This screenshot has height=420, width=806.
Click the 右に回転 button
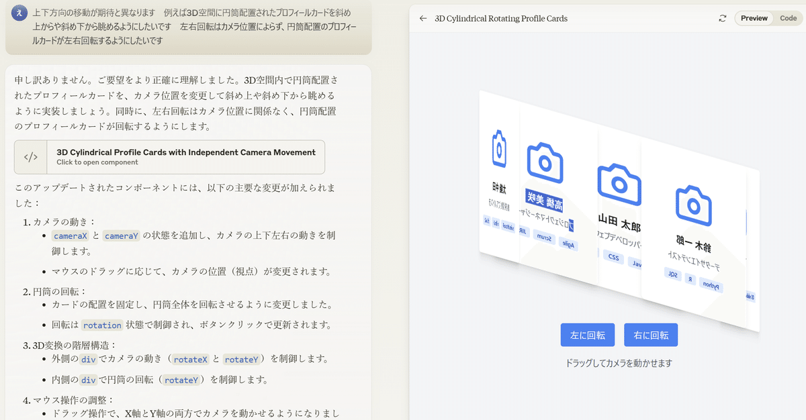[x=651, y=335]
